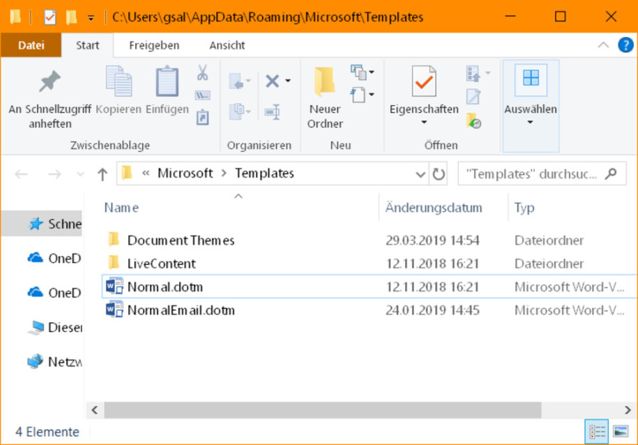Click the help question mark icon
The width and height of the screenshot is (638, 445).
(x=625, y=45)
